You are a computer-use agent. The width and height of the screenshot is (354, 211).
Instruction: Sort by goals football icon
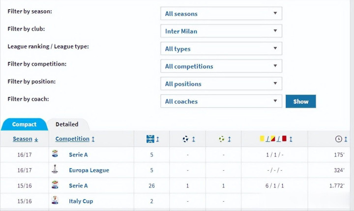(185, 139)
